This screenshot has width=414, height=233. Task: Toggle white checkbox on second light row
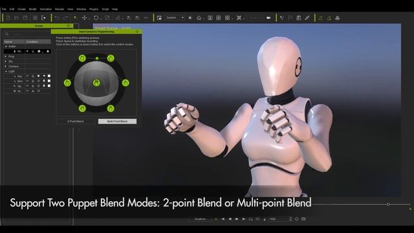49,81
